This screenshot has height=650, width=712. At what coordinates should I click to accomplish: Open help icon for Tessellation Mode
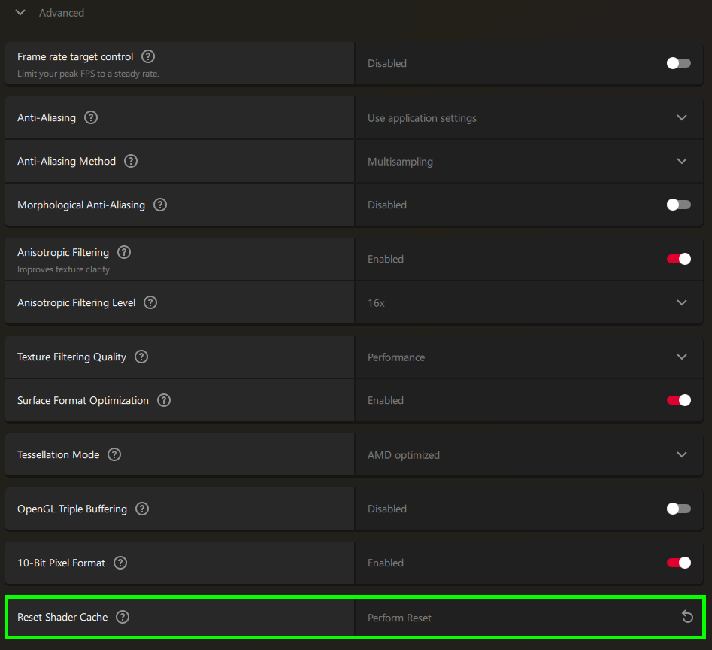tap(114, 454)
